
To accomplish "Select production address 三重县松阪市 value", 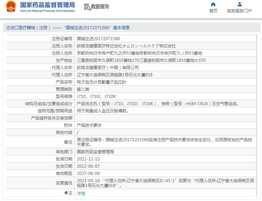I will [x=141, y=60].
